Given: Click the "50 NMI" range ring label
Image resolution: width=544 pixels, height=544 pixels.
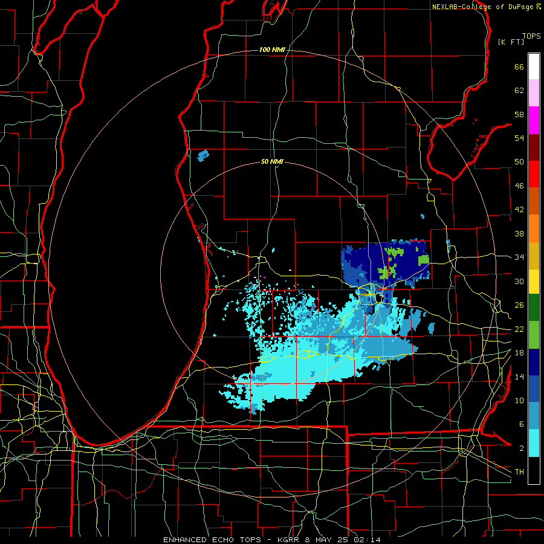Looking at the screenshot, I should (272, 161).
